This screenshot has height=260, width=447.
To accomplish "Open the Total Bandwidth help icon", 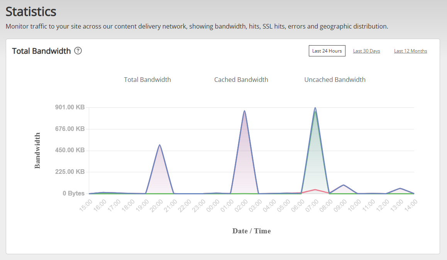I will click(78, 51).
